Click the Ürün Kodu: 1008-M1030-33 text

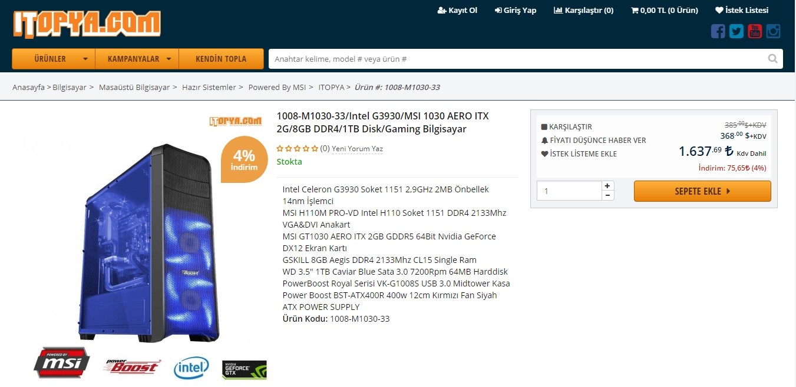click(336, 319)
